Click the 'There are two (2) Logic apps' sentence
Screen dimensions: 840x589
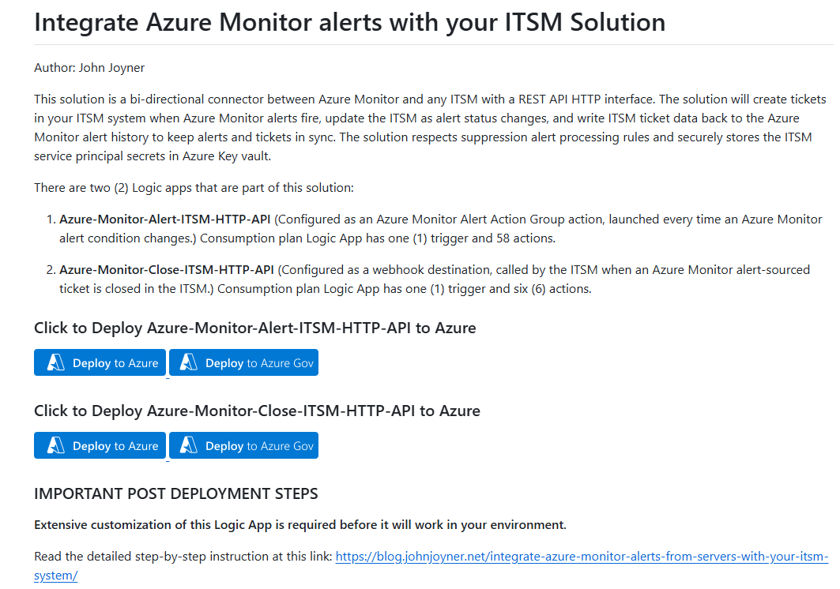pos(194,188)
